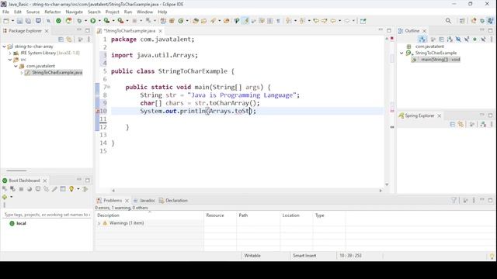Maximize the Spring Explorer view

(491, 115)
